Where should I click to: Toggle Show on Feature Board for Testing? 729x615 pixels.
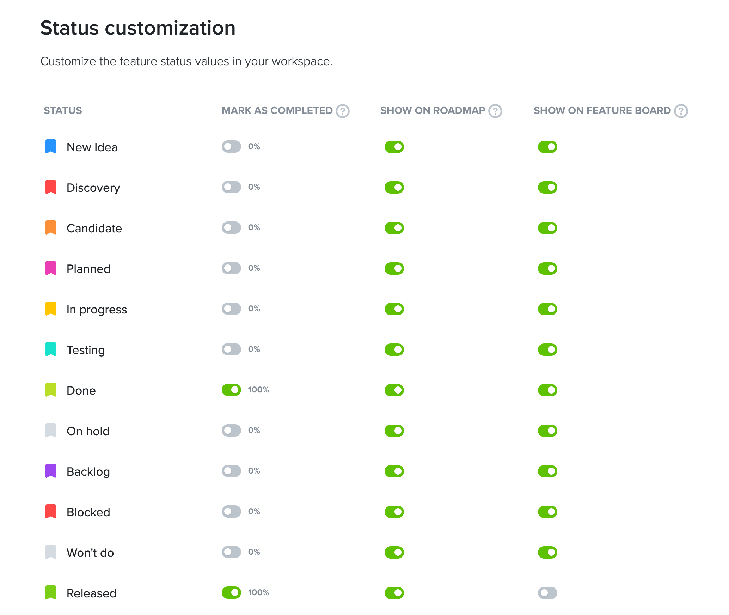pyautogui.click(x=547, y=349)
